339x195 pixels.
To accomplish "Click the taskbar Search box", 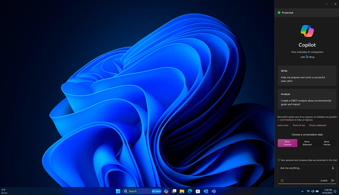I will click(x=142, y=191).
